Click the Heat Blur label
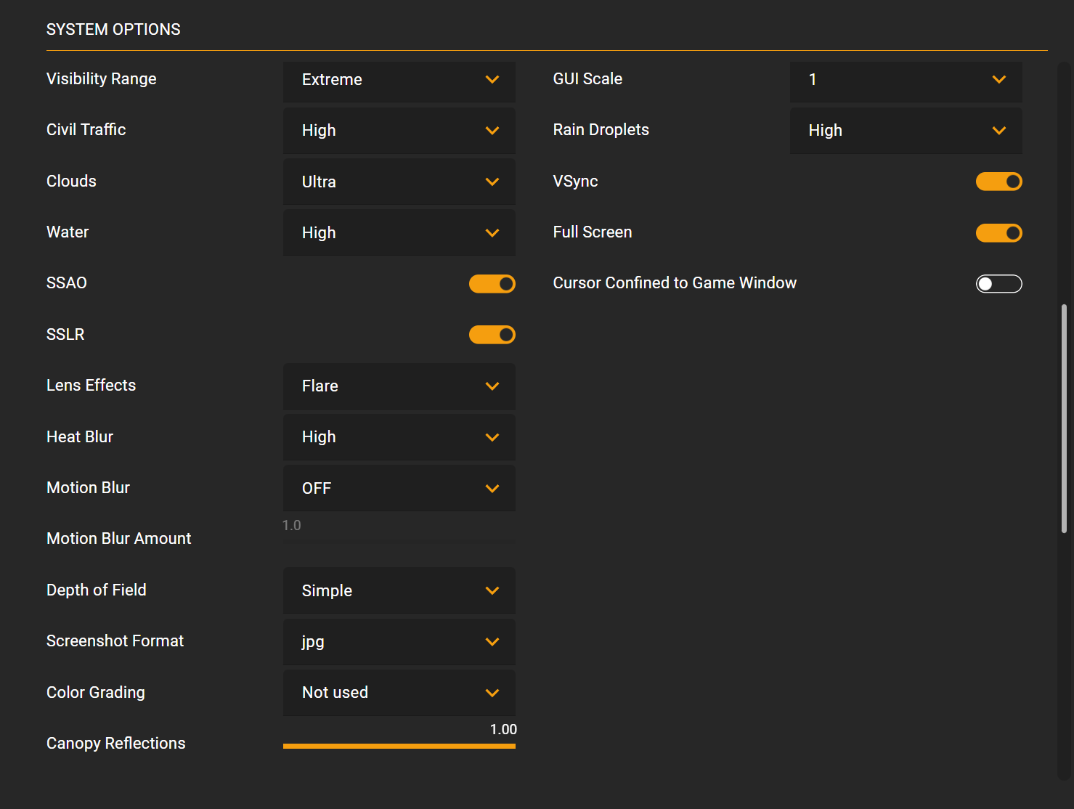The height and width of the screenshot is (809, 1074). [80, 437]
